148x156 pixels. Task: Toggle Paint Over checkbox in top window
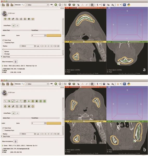tap(3, 40)
